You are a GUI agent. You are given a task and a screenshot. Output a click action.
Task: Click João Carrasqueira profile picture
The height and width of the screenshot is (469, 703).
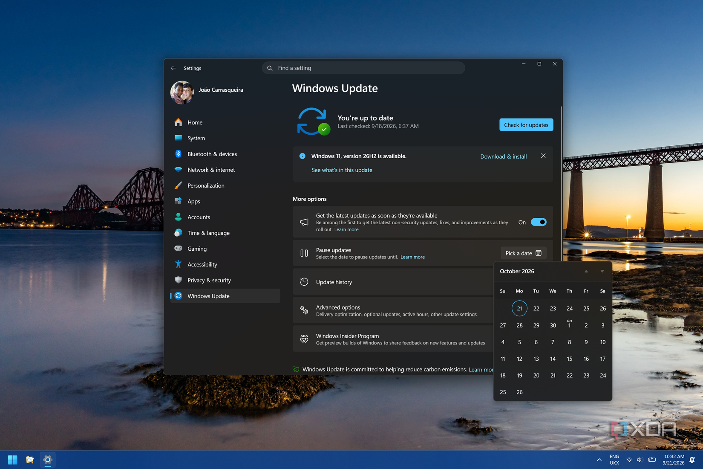coord(182,93)
